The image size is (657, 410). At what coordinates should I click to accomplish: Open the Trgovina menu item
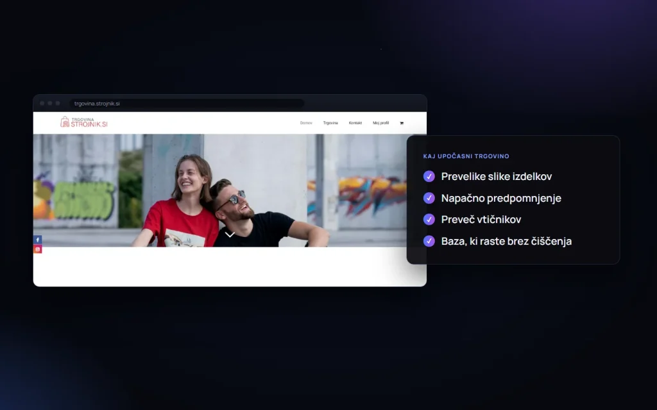330,123
